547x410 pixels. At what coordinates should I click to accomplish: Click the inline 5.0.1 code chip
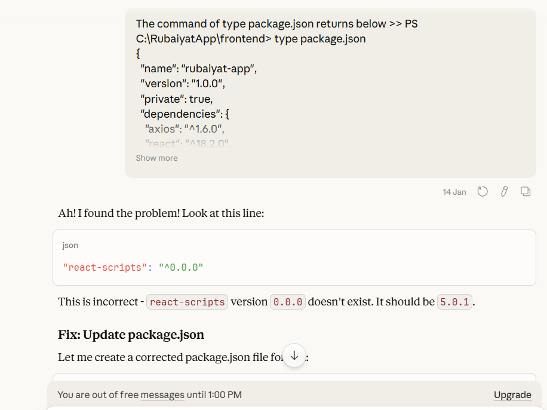tap(455, 302)
